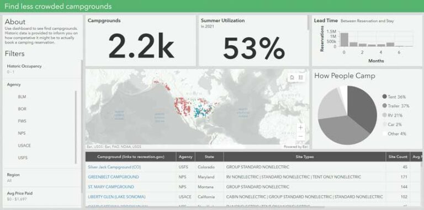424x210 pixels.
Task: Open LIBERTY GLEN (LAKE SONOMA) link
Action: [x=116, y=197]
